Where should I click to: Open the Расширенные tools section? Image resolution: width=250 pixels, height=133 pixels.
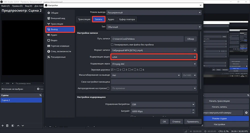60,57
